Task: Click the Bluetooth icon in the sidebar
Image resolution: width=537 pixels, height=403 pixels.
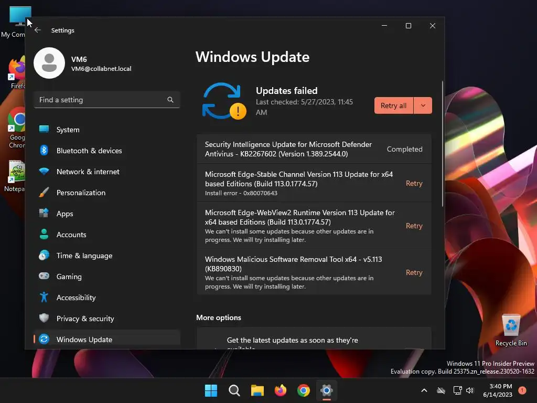Action: pyautogui.click(x=44, y=150)
